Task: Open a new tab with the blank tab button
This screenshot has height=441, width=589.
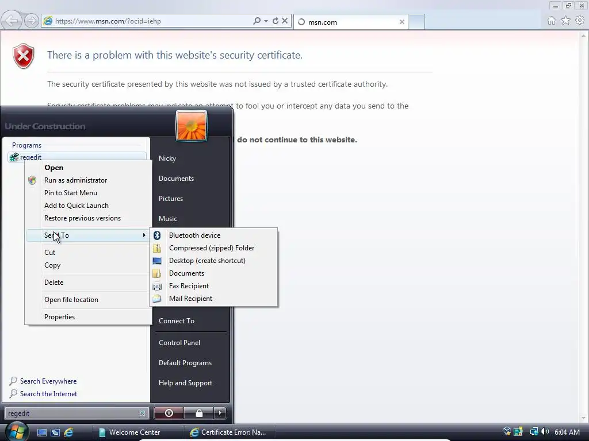Action: [416, 22]
